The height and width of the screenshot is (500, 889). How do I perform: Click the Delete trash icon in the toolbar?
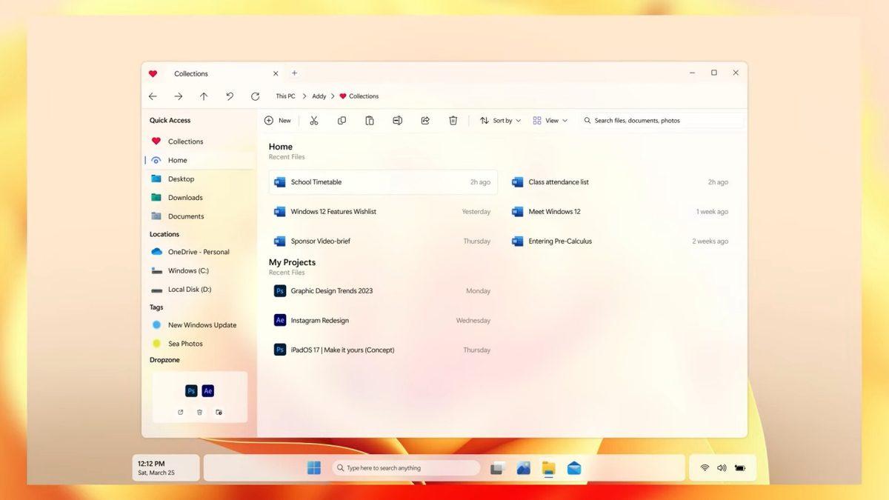453,120
